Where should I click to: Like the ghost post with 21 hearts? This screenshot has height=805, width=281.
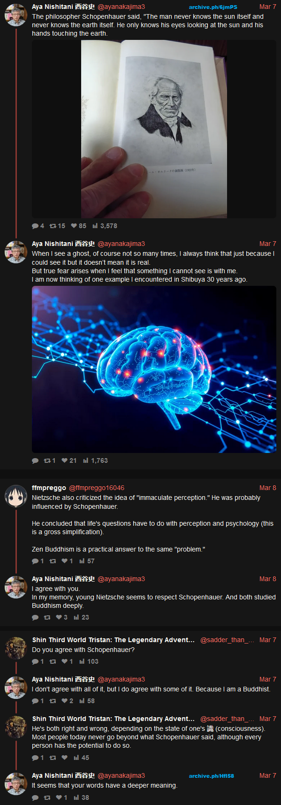65,460
